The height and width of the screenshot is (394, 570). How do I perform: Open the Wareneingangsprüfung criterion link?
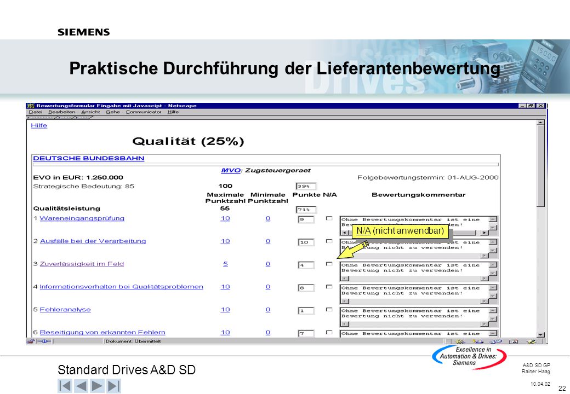(x=82, y=218)
